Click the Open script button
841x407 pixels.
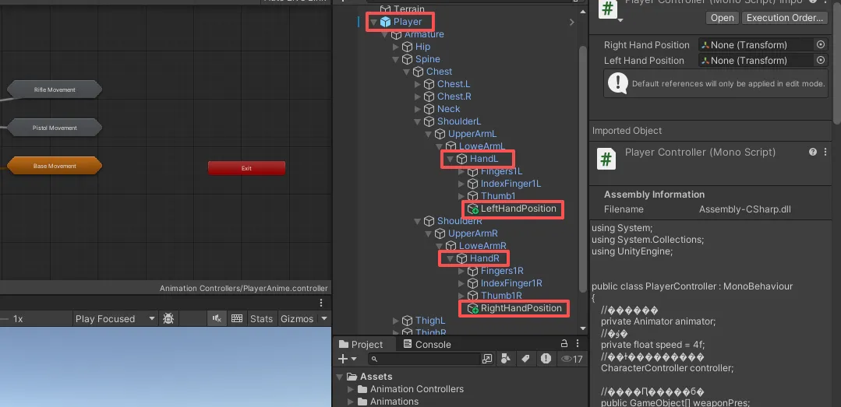coord(722,18)
